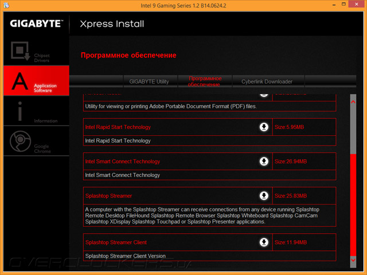This screenshot has width=367, height=275.
Task: Open the Chipset Drivers section icon
Action: click(x=21, y=51)
